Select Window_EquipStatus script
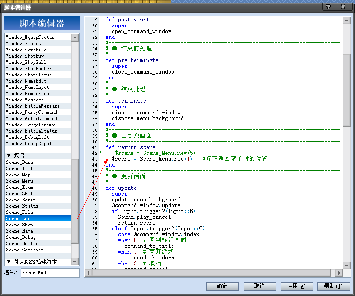 pos(38,37)
